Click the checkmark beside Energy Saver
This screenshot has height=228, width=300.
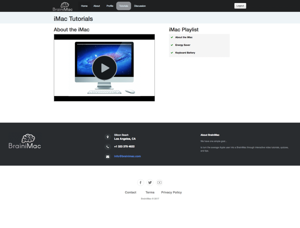172,45
